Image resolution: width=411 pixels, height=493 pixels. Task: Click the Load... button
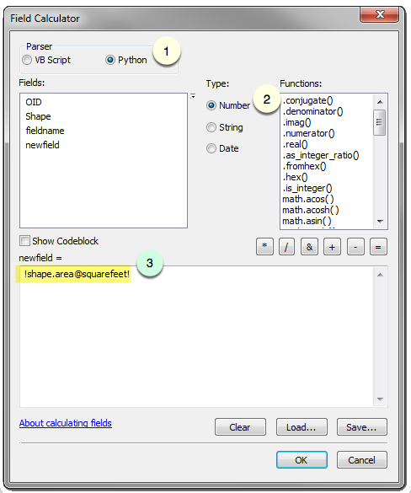(x=302, y=427)
